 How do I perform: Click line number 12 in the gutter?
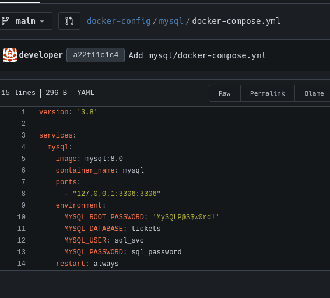[x=21, y=240]
